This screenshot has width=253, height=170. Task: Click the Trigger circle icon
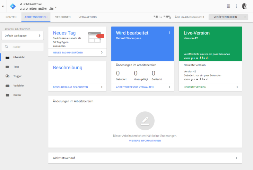tap(7, 76)
